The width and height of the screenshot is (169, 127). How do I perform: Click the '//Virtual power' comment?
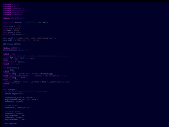coord(13,112)
